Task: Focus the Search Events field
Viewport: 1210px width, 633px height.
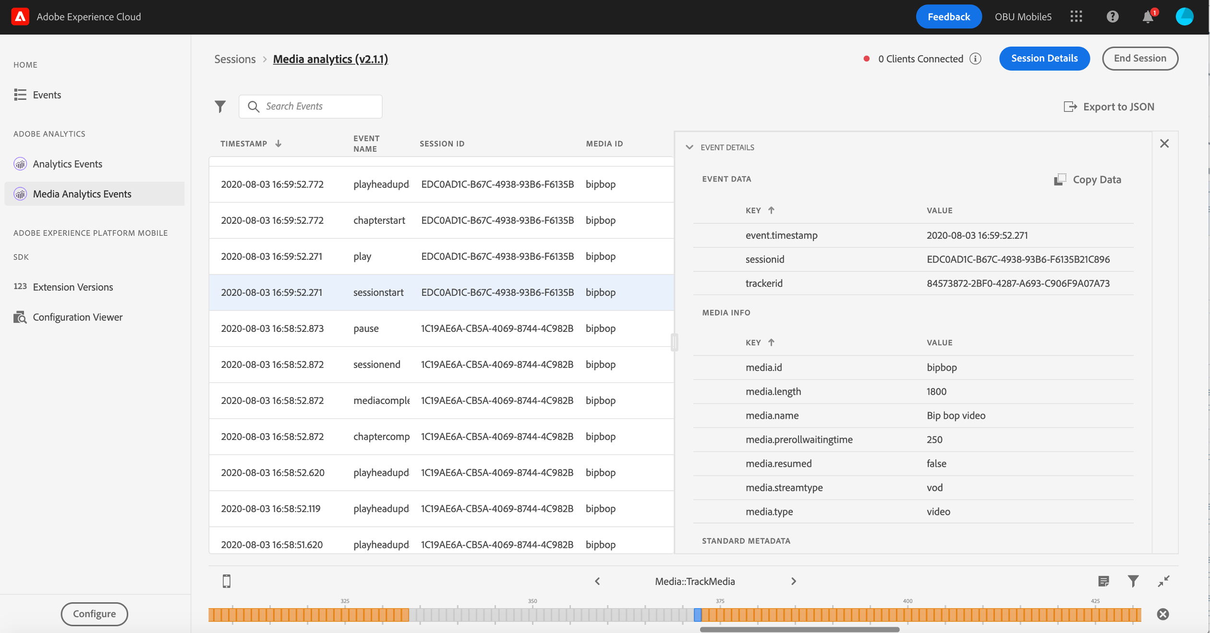Action: [311, 107]
